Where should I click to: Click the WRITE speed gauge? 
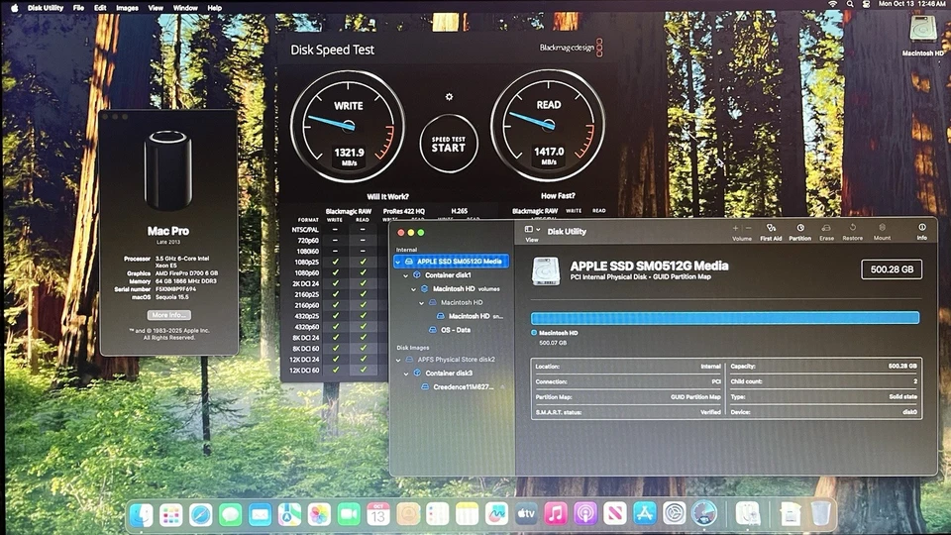(348, 126)
